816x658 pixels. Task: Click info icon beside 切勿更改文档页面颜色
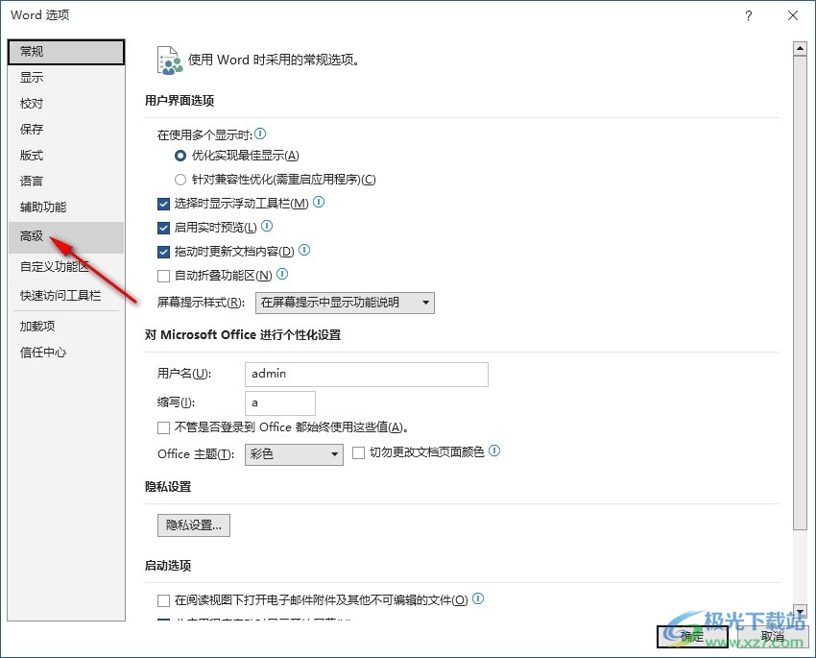494,451
